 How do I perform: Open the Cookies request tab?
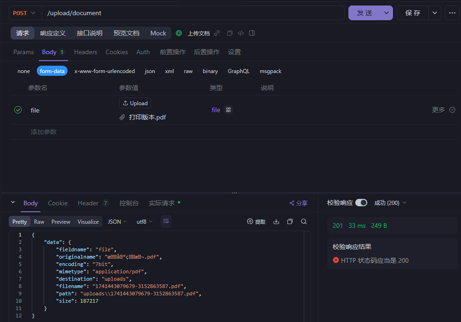click(x=117, y=52)
